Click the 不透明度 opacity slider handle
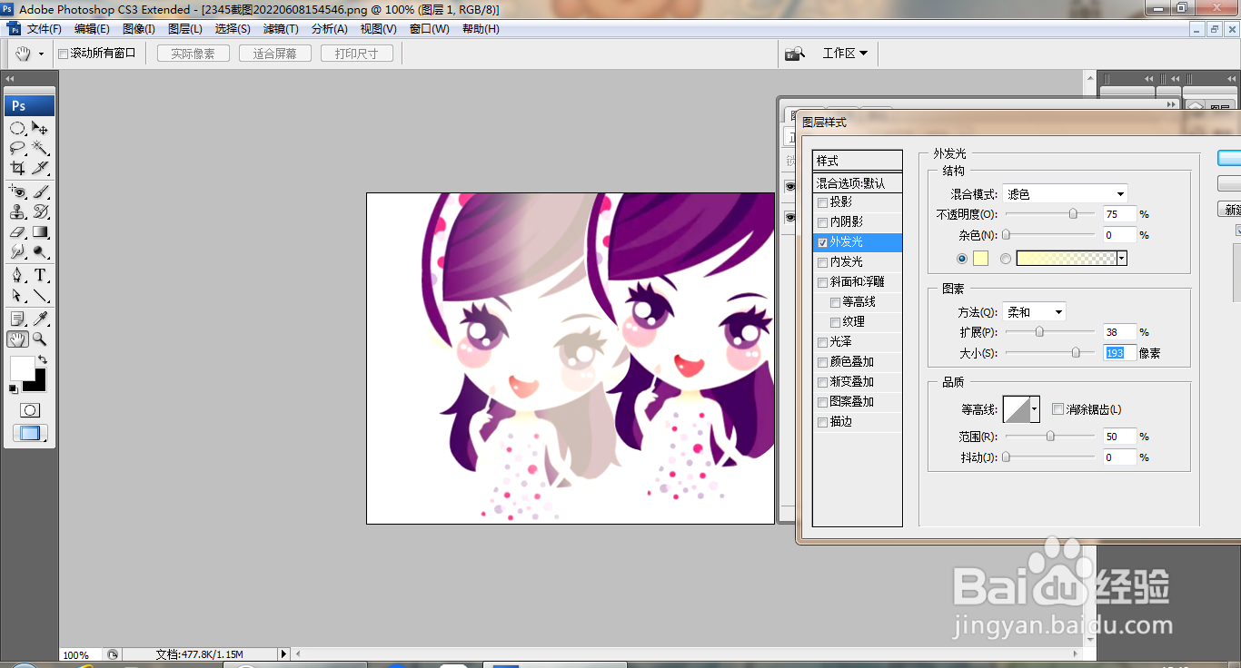 [1073, 214]
